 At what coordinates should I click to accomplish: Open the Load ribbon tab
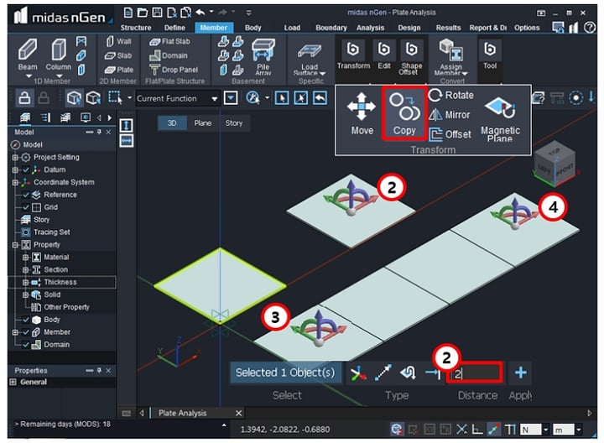pos(292,28)
